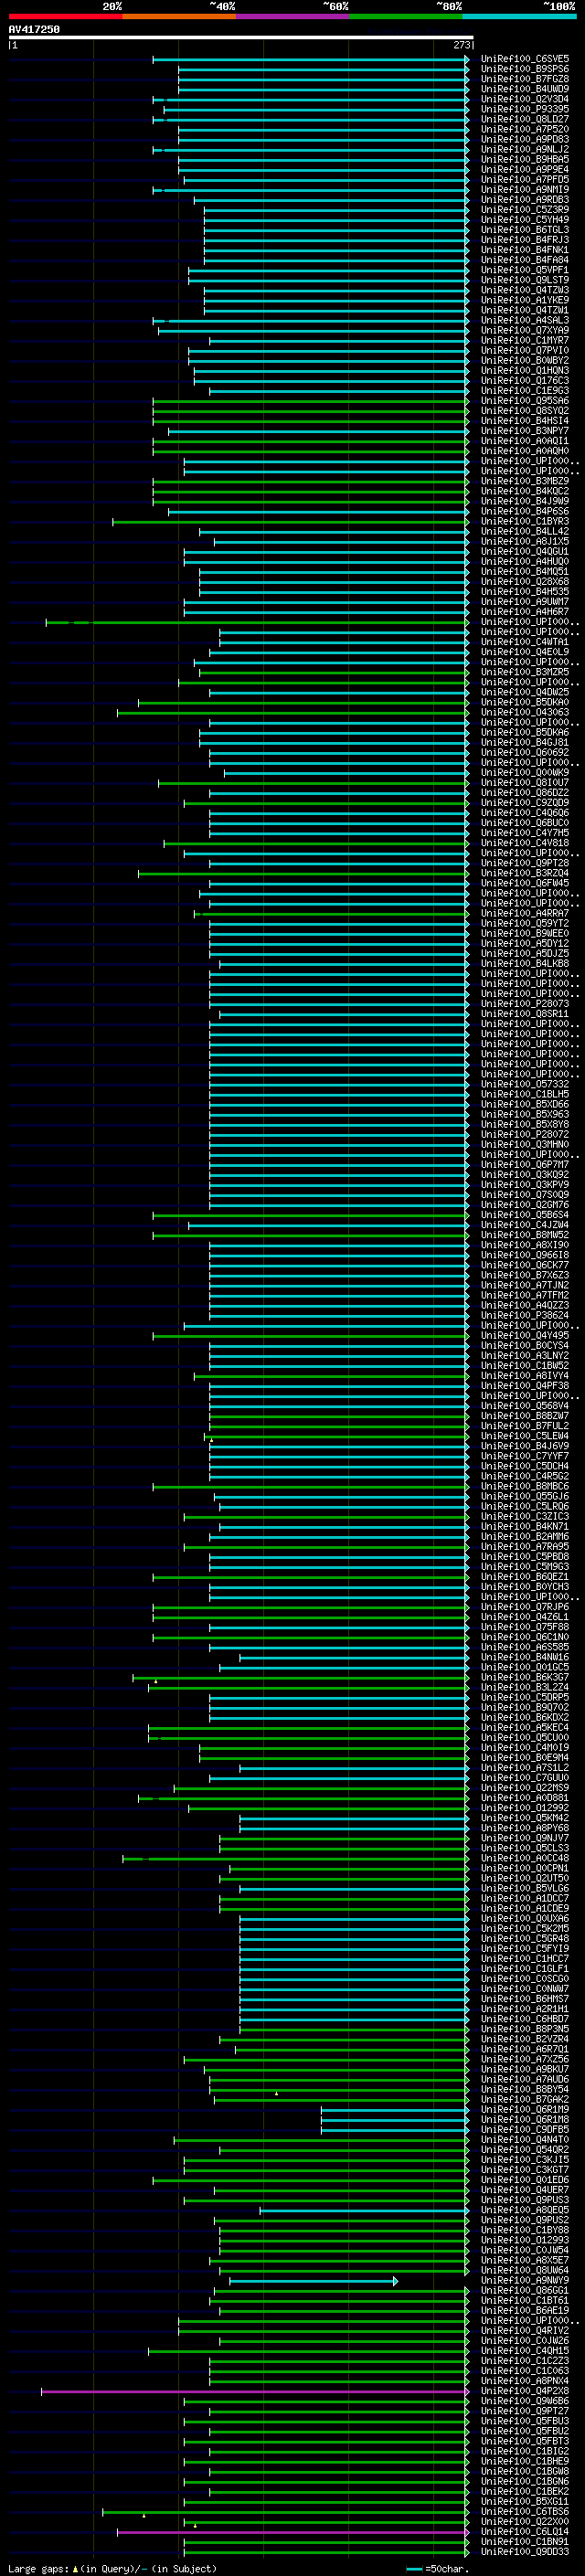Open hit UniRef100_Q8LD27
This screenshot has height=2576, width=585.
coord(525,119)
